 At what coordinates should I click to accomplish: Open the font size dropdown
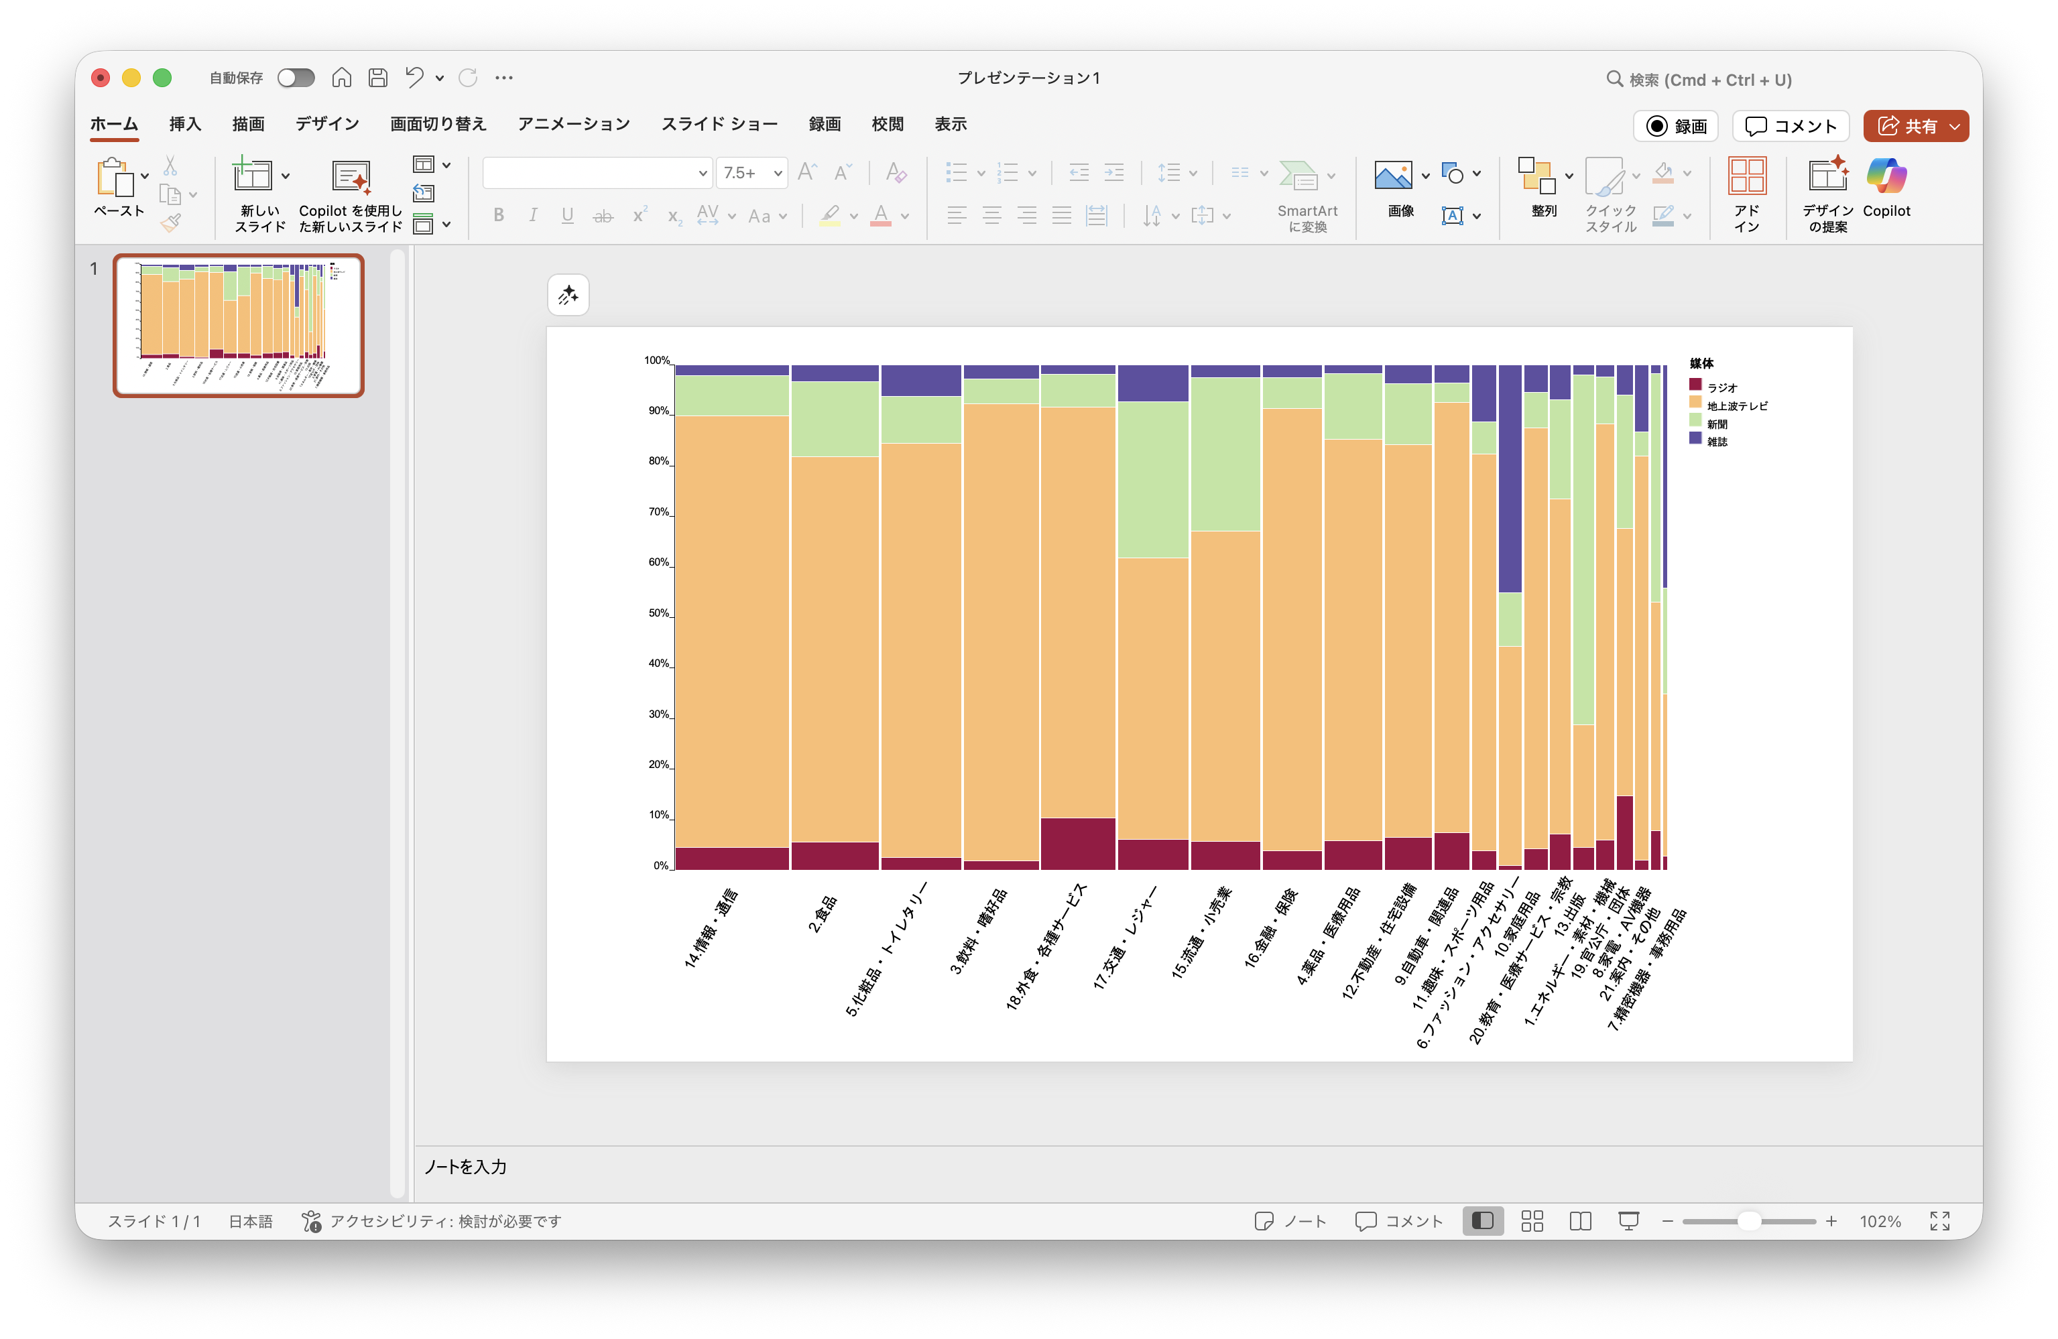point(778,173)
